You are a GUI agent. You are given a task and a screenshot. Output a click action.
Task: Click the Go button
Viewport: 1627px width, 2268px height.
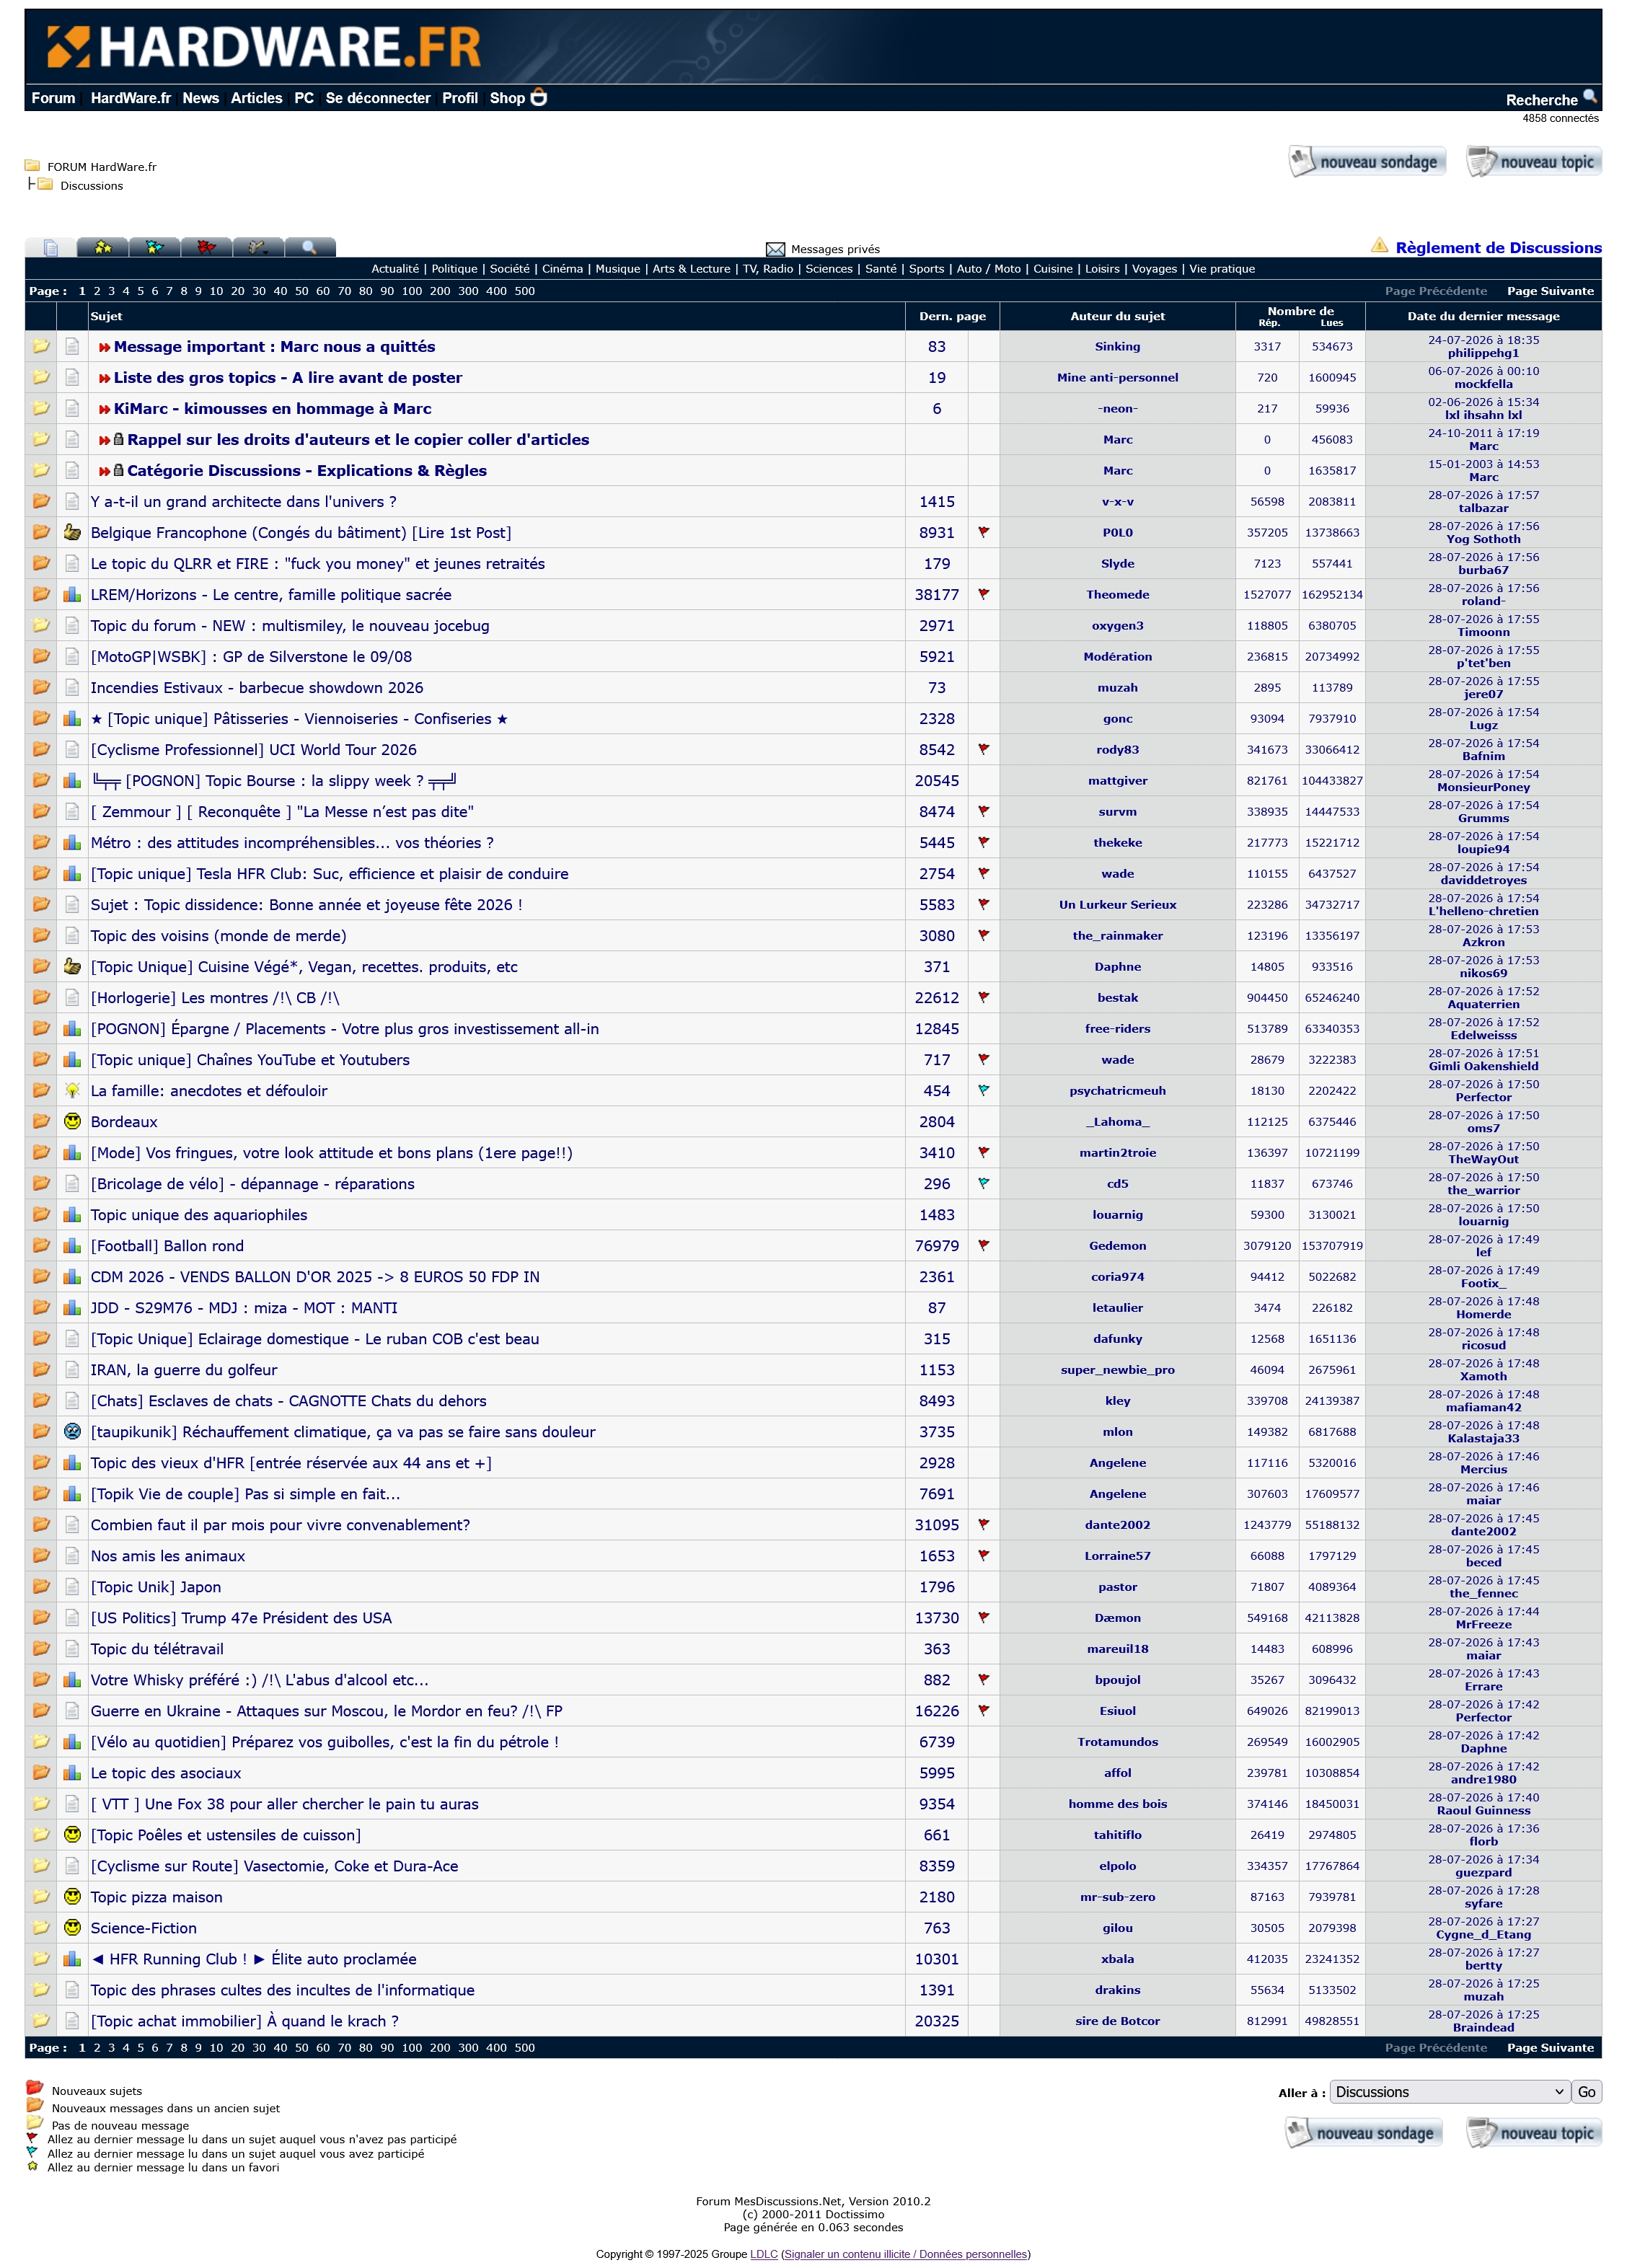pyautogui.click(x=1587, y=2092)
